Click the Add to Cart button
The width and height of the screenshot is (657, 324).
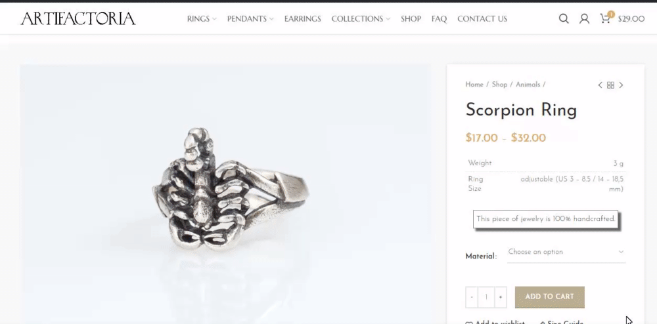[549, 297]
